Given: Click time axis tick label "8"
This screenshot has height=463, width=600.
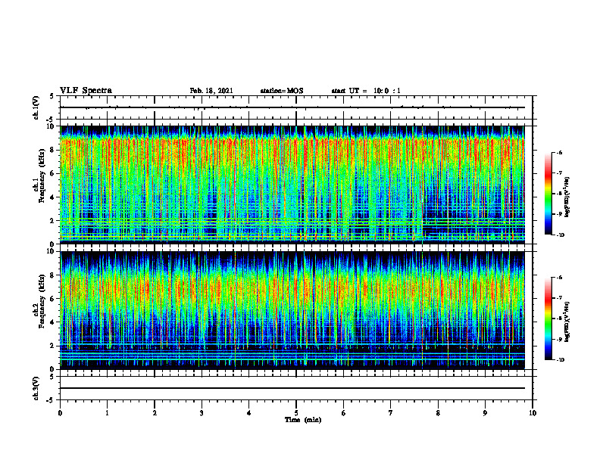Looking at the screenshot, I should (438, 413).
